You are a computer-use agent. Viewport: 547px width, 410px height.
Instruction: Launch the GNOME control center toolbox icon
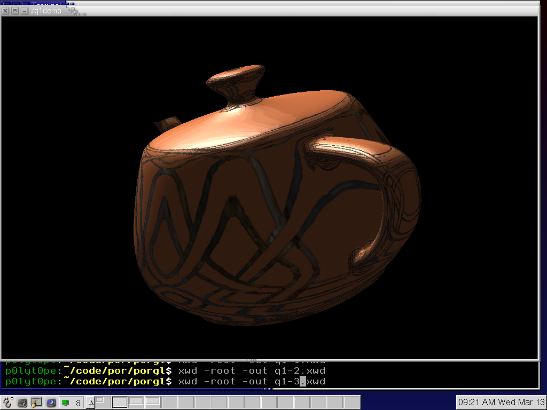pos(22,403)
